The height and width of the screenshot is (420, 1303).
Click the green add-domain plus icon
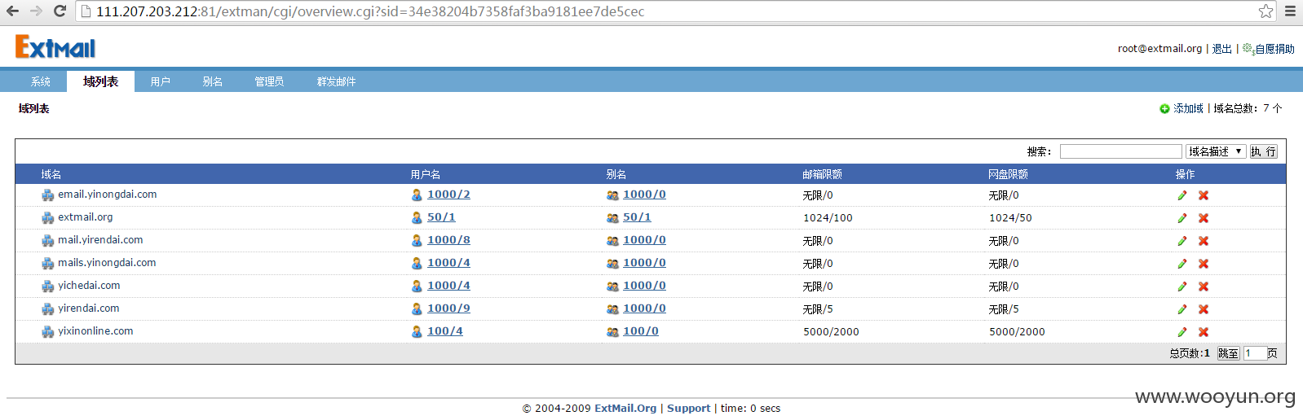pyautogui.click(x=1164, y=109)
